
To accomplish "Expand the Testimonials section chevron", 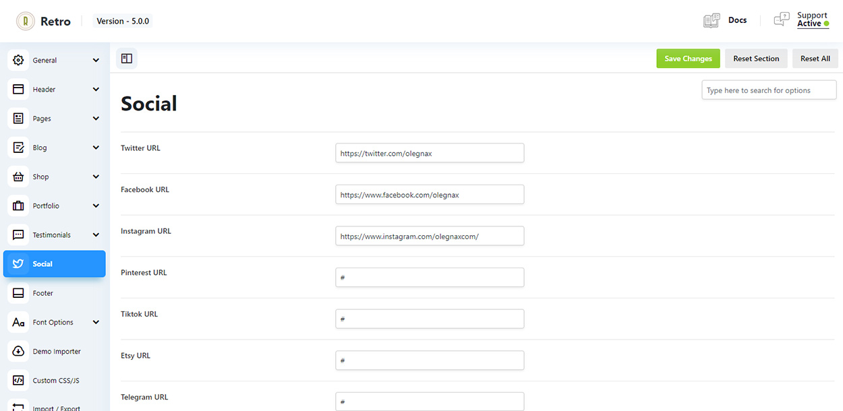I will pyautogui.click(x=96, y=234).
